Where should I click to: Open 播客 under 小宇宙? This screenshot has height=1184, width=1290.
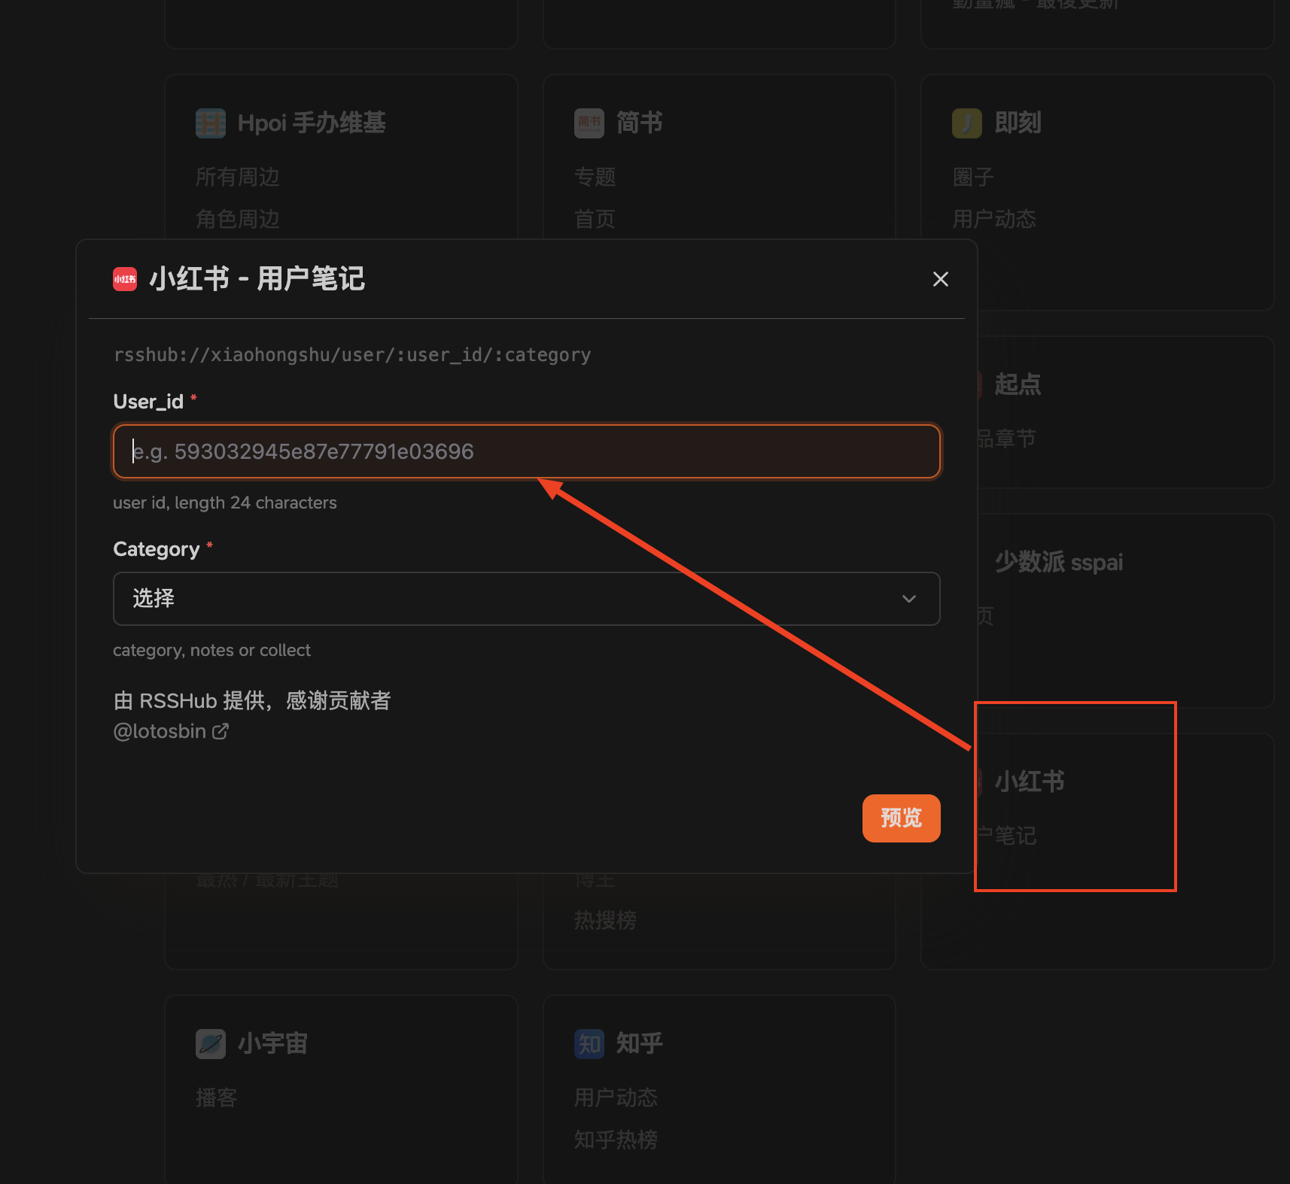click(217, 1097)
